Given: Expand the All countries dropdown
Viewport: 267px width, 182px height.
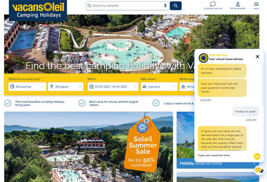Looking at the screenshot, I should click(27, 87).
